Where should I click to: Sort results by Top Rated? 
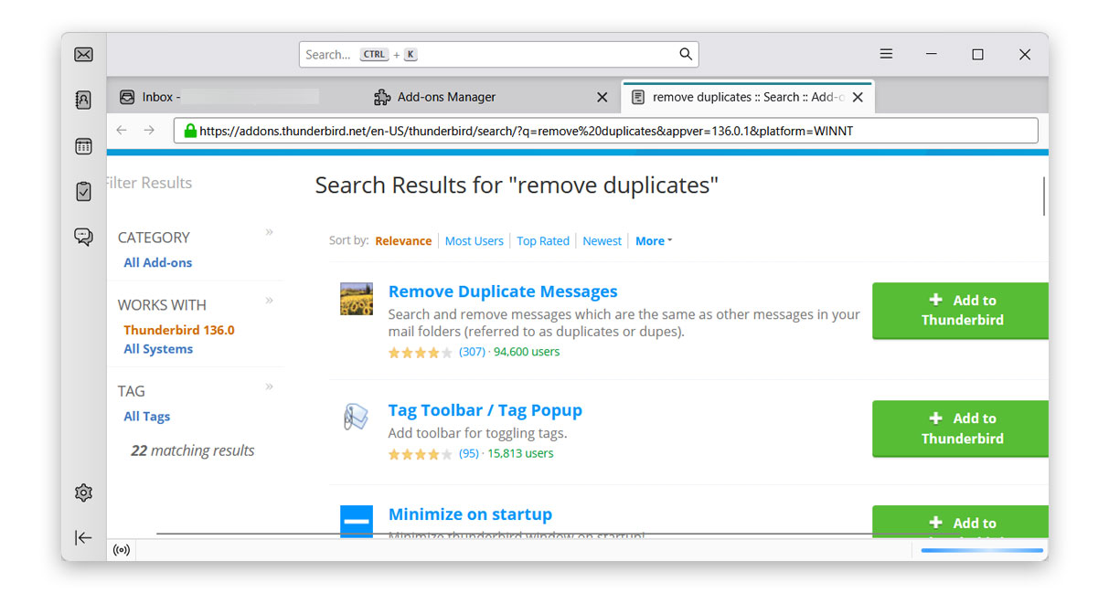[542, 240]
